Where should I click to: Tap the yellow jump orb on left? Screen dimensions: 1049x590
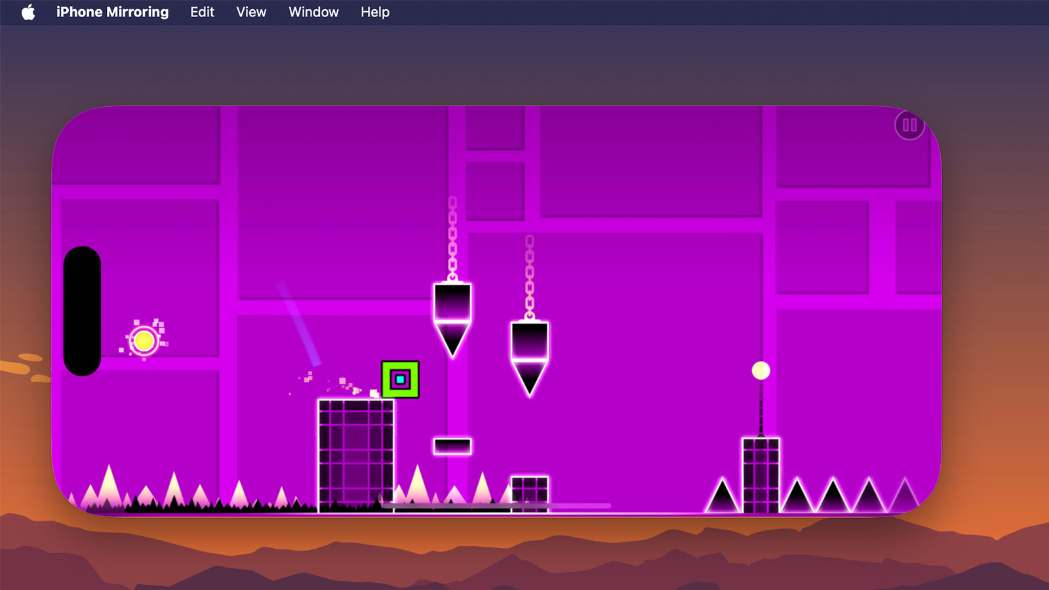click(x=144, y=341)
